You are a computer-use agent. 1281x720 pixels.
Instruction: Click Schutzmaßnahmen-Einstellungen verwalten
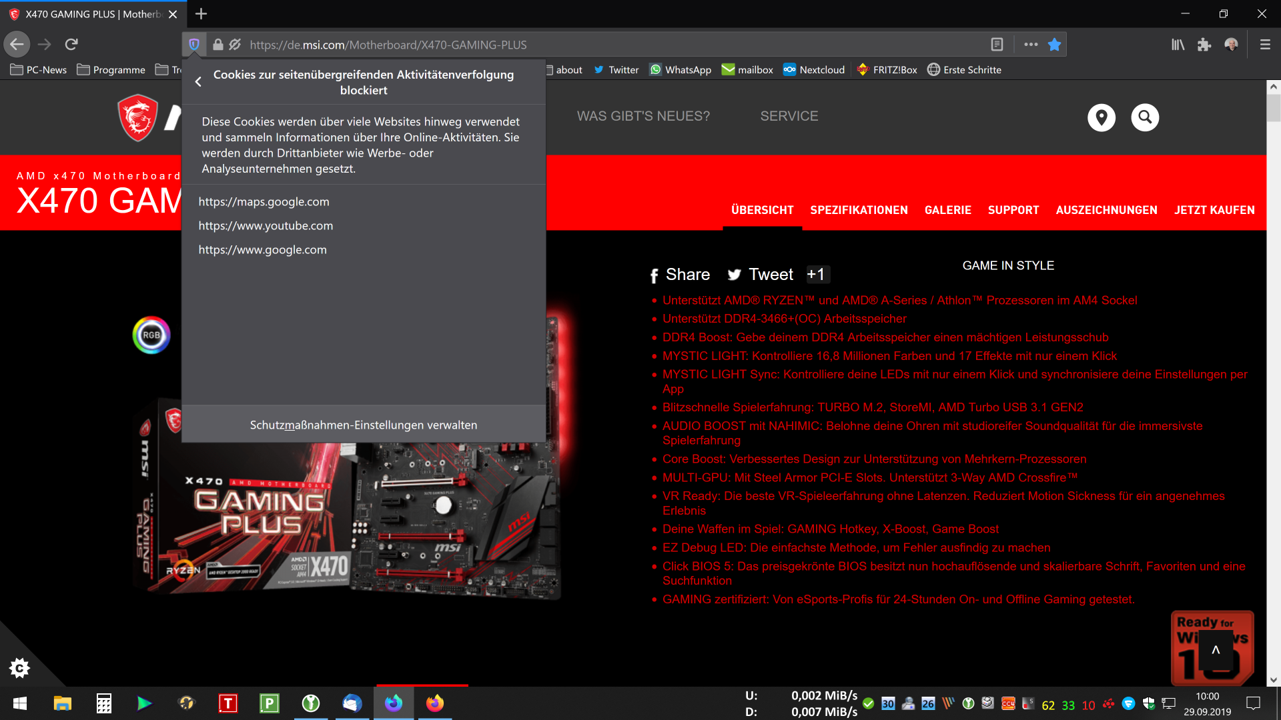tap(364, 425)
